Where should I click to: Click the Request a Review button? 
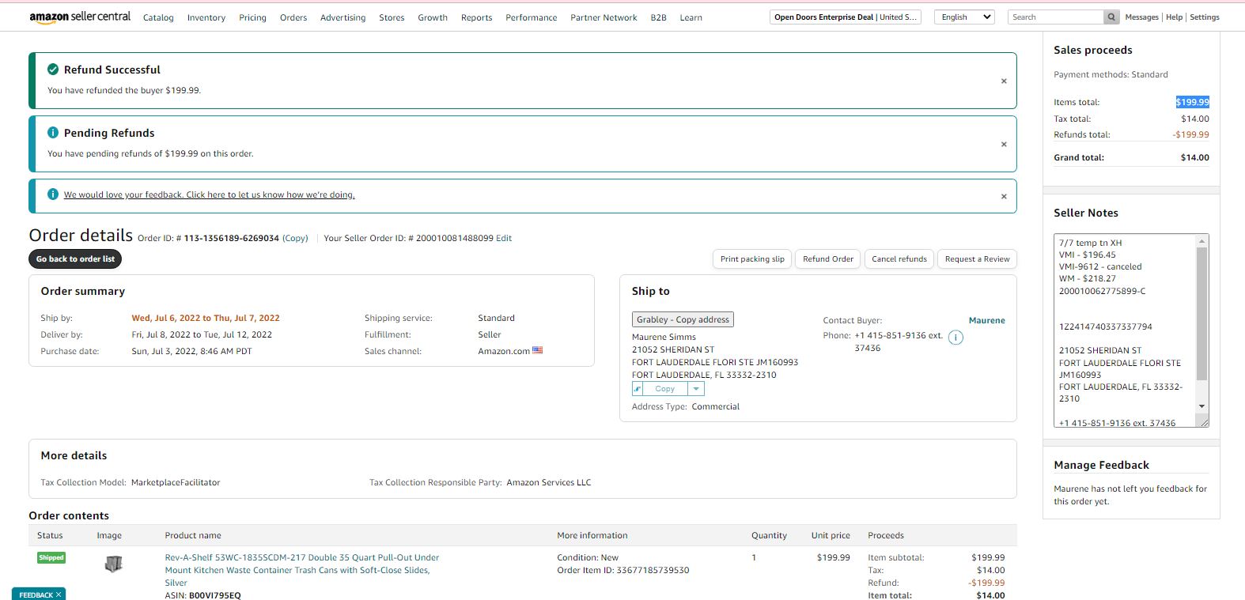pyautogui.click(x=977, y=258)
